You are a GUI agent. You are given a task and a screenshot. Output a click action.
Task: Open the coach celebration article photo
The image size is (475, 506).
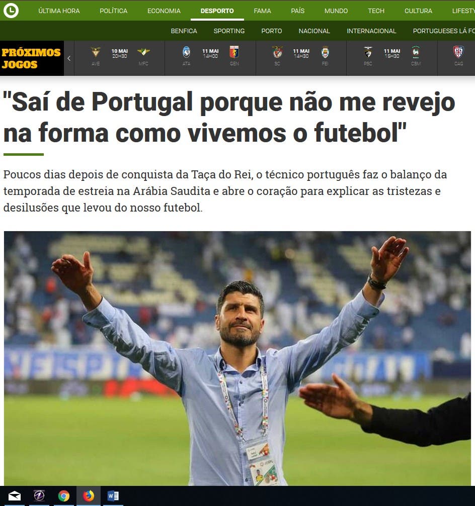(x=238, y=358)
